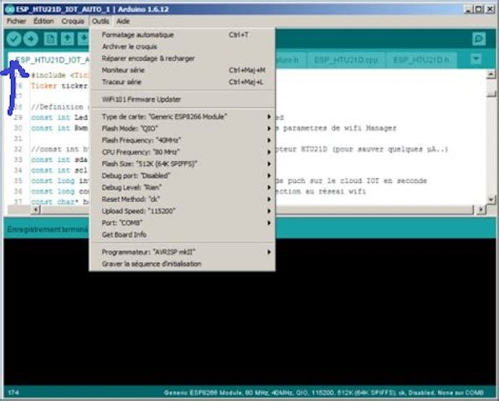Expand Flash Mode "QIO" submenu
The height and width of the screenshot is (401, 499).
click(182, 129)
